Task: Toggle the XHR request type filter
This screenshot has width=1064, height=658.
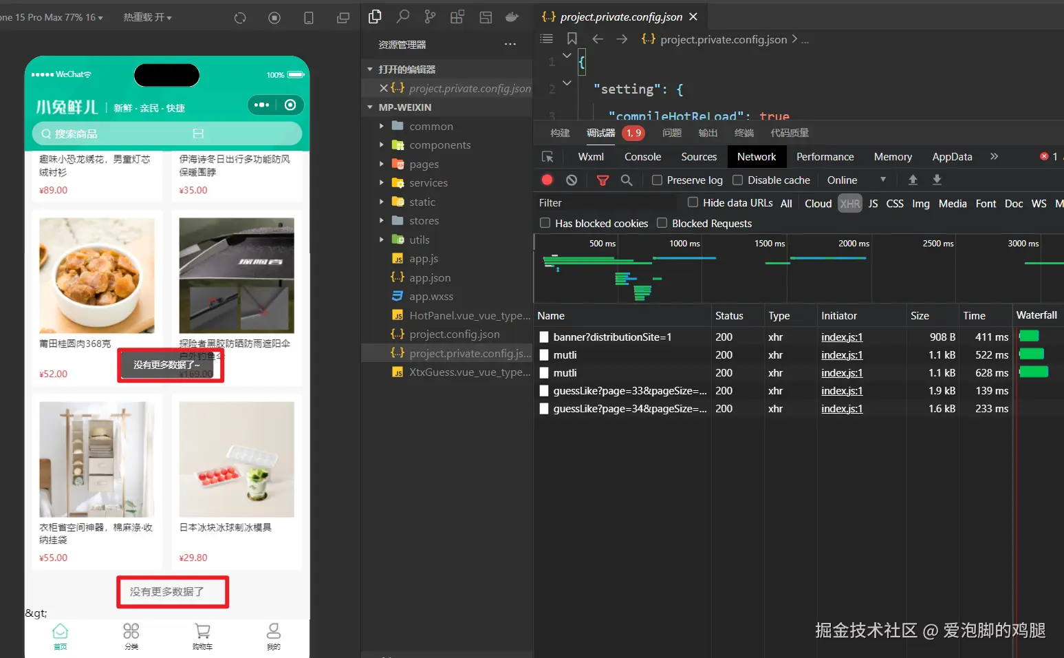Action: click(850, 204)
